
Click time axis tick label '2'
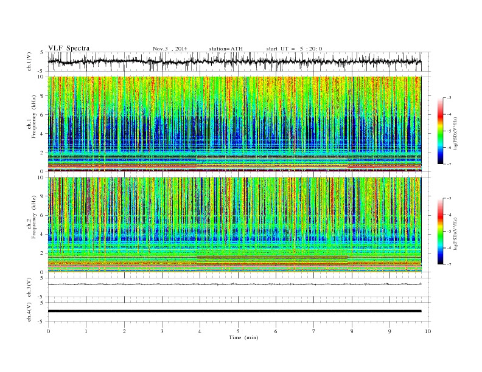(124, 331)
